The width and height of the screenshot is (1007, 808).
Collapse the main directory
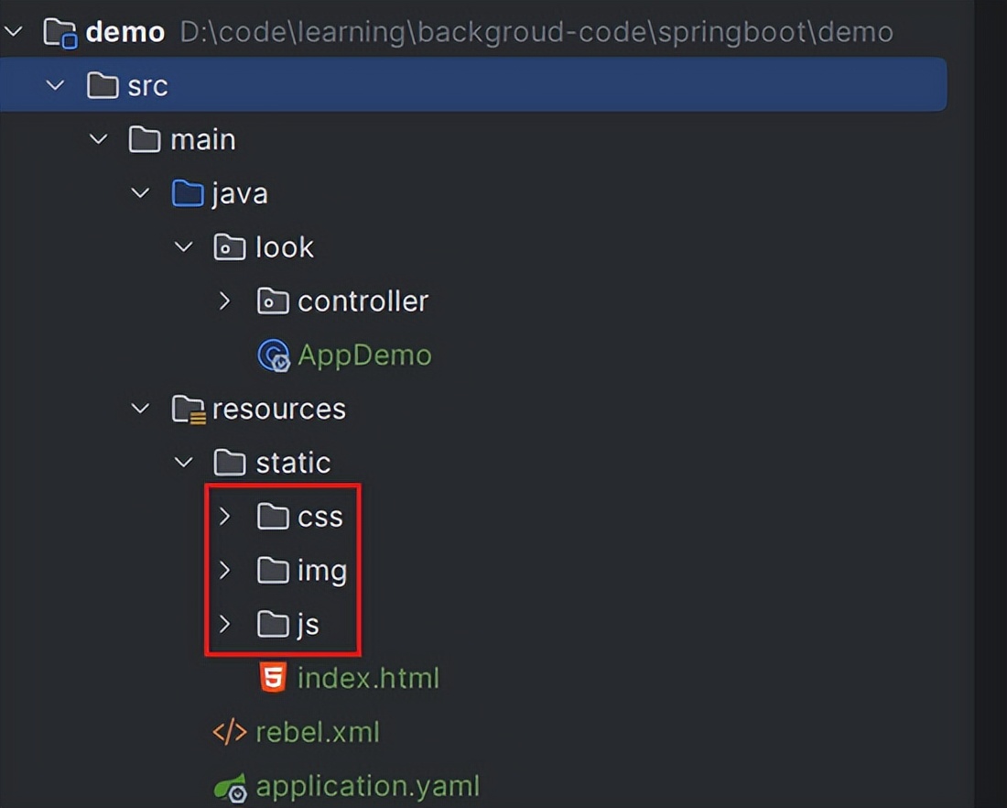tap(98, 139)
